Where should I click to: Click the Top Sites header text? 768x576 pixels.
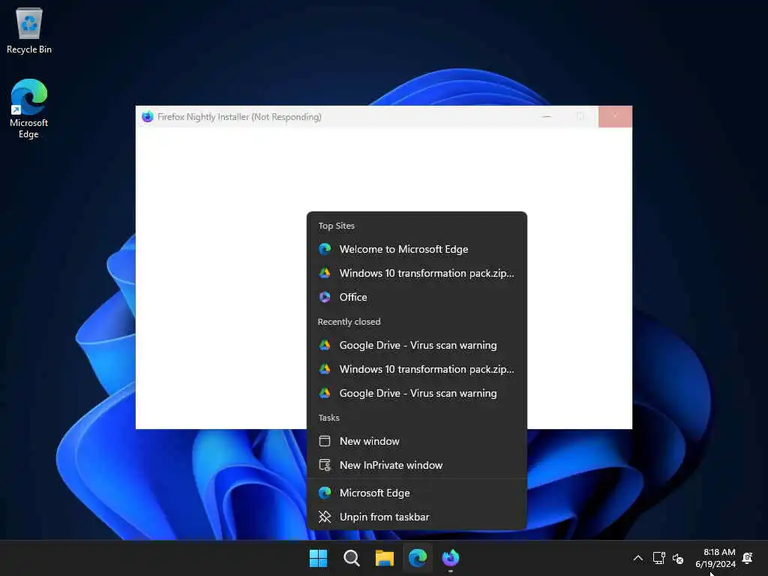tap(337, 226)
